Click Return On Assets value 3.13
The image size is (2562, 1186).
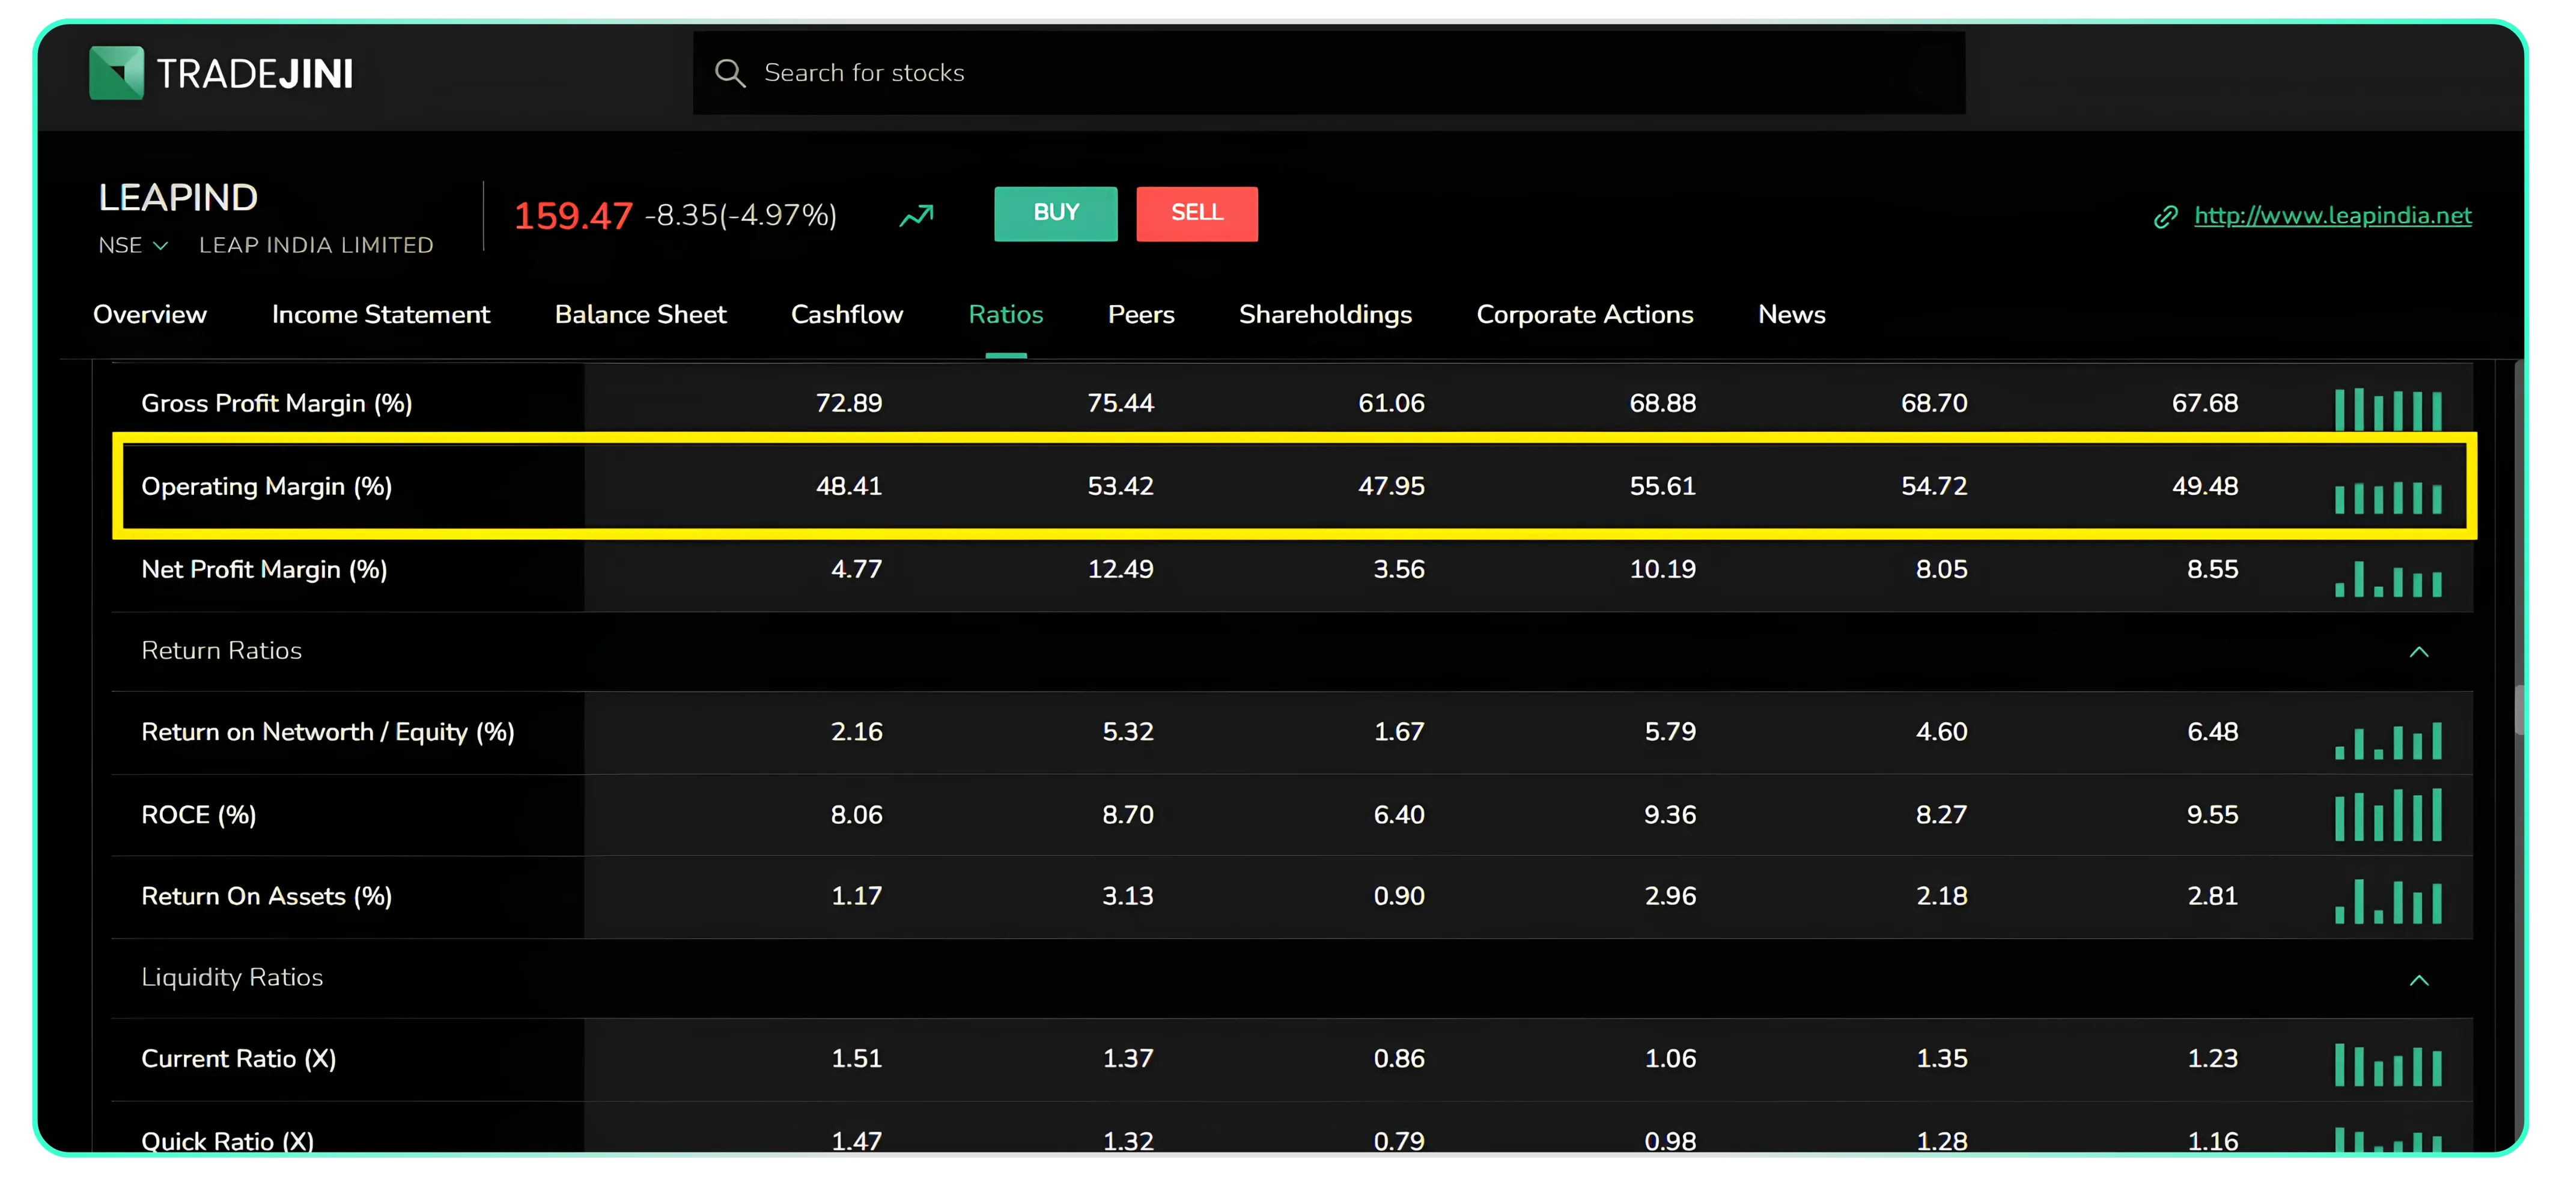[x=1128, y=896]
